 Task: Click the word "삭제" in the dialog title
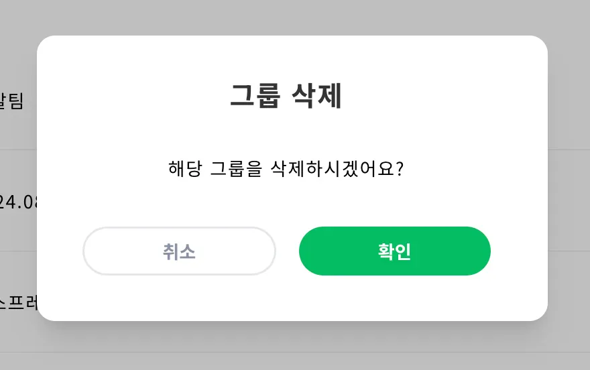(x=317, y=97)
